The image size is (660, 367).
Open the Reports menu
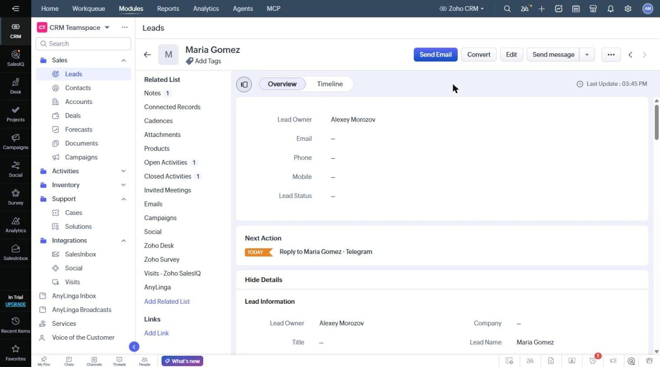[x=168, y=9]
